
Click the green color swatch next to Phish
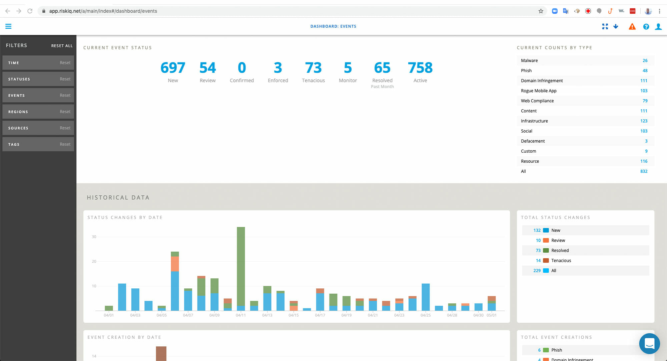(546, 350)
